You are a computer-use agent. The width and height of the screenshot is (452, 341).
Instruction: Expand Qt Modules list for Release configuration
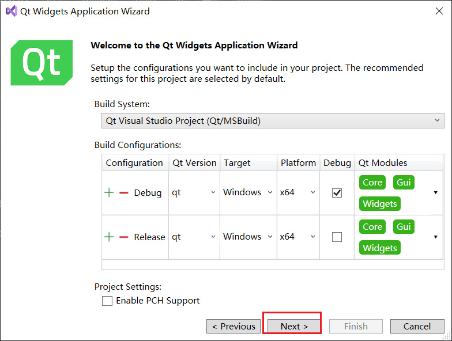(436, 237)
